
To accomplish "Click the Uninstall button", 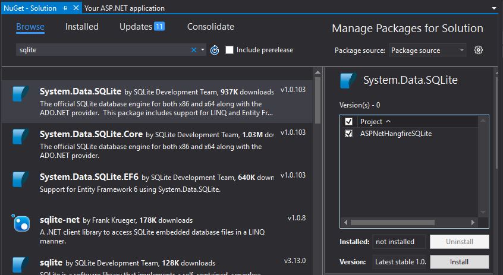I will pyautogui.click(x=459, y=242).
